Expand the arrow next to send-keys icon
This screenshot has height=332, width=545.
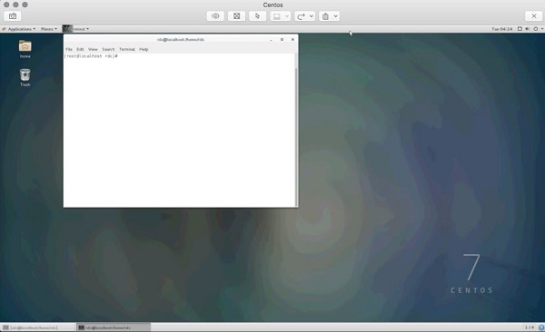312,16
